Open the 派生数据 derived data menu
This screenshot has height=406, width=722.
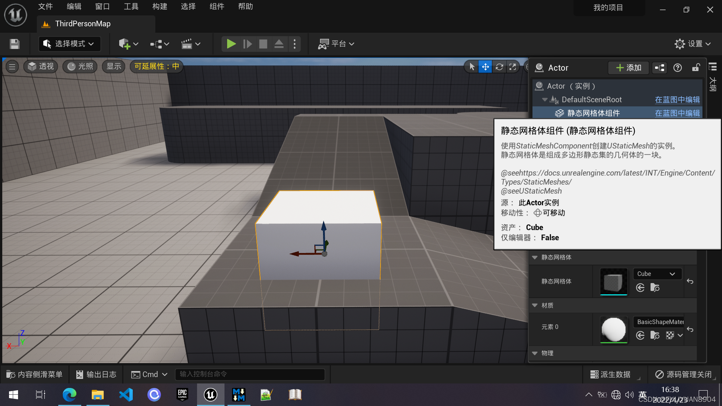(x=611, y=374)
